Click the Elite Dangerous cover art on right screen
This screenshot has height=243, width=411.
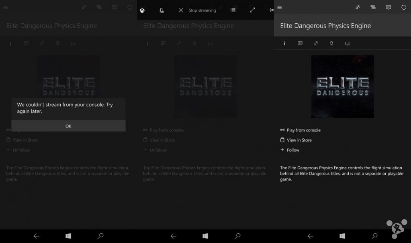[342, 87]
